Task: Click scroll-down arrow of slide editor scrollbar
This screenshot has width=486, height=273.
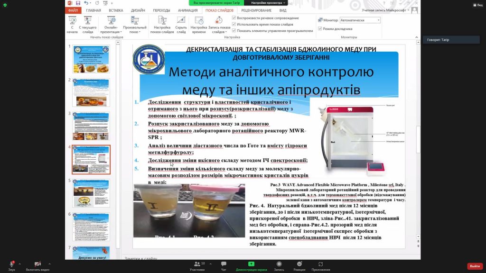Action: [418, 237]
